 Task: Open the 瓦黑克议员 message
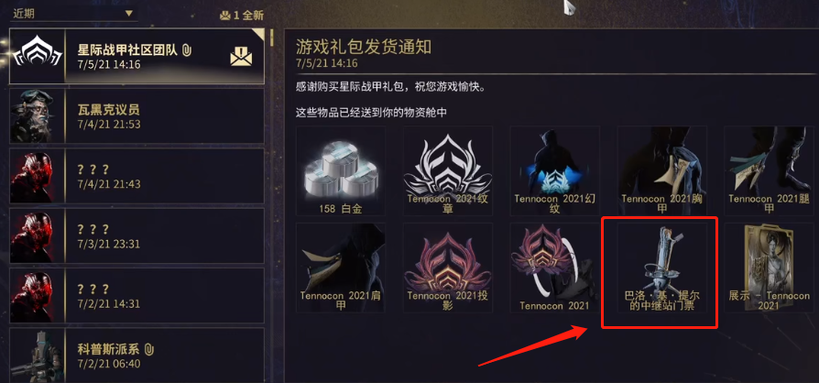(136, 116)
